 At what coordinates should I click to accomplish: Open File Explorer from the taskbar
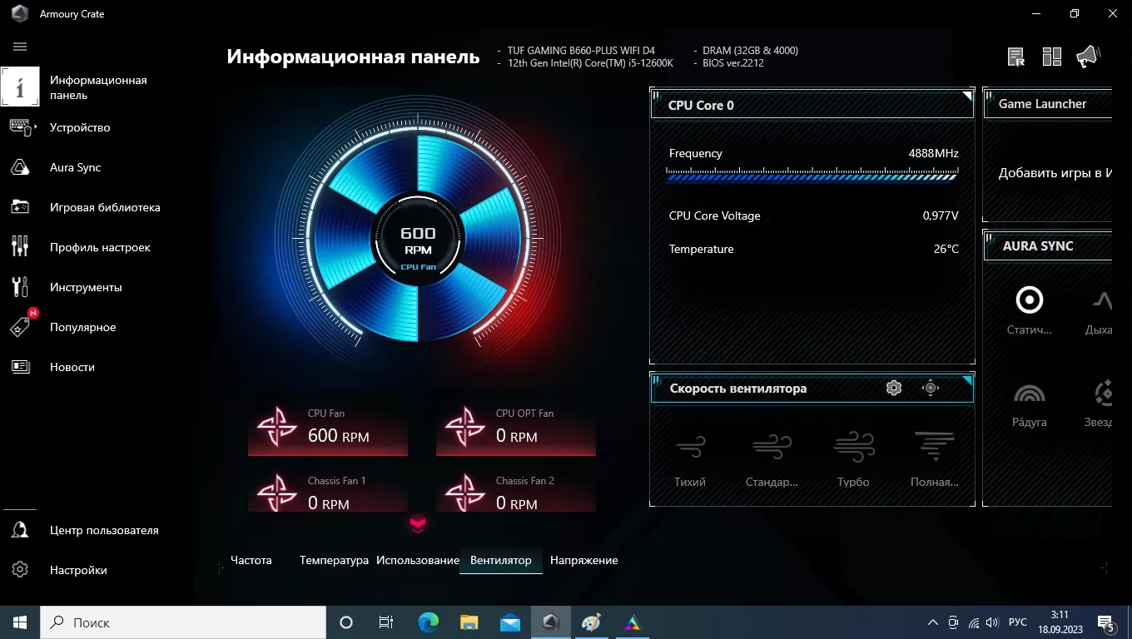pos(469,622)
